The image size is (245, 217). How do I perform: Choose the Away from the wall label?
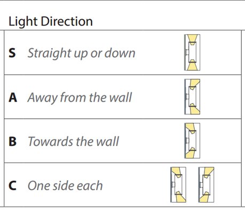point(80,98)
